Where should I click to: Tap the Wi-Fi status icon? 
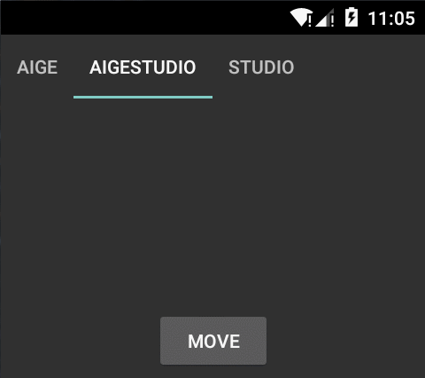[301, 18]
